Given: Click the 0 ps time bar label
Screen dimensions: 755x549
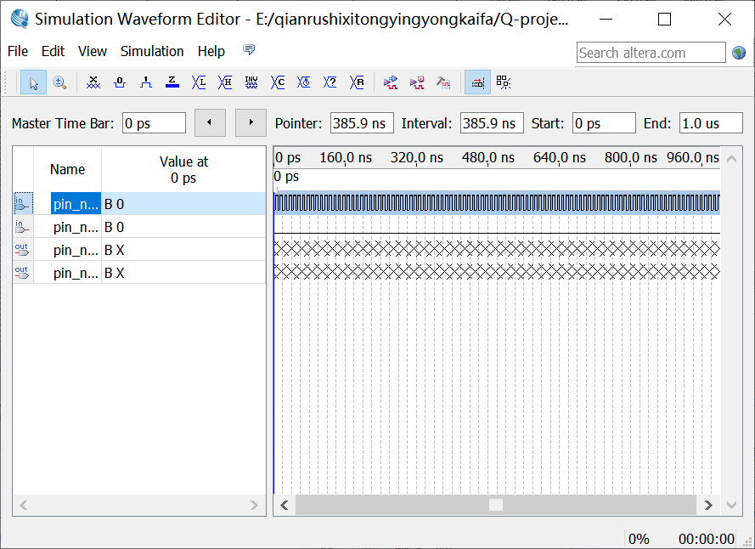Looking at the screenshot, I should point(286,177).
